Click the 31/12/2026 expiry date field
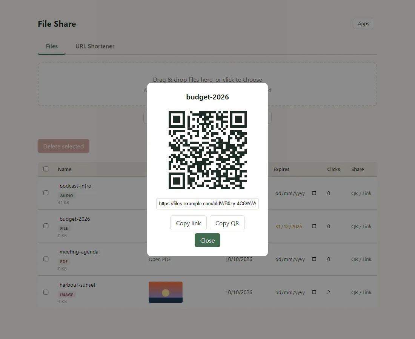Screen dimensions: 415x339 296,226
